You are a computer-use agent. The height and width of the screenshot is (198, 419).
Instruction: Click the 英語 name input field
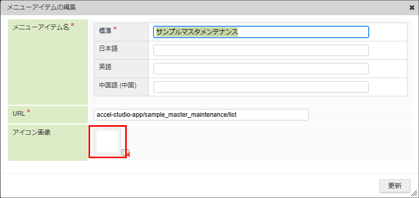tap(261, 69)
